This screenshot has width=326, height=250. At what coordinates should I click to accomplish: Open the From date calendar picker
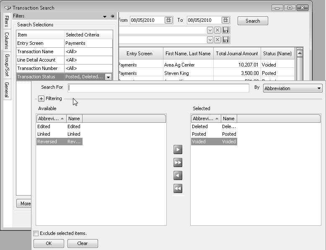tap(168, 20)
